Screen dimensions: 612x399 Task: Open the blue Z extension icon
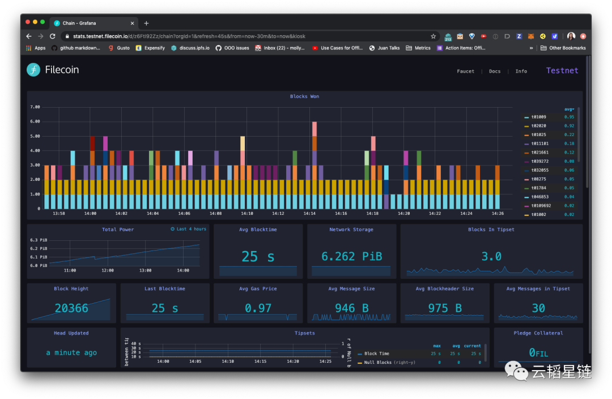[519, 36]
